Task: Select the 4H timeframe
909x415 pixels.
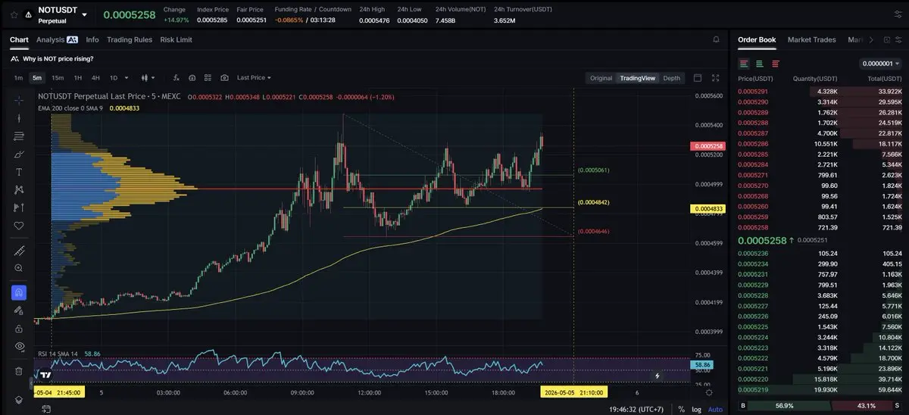Action: (95, 77)
